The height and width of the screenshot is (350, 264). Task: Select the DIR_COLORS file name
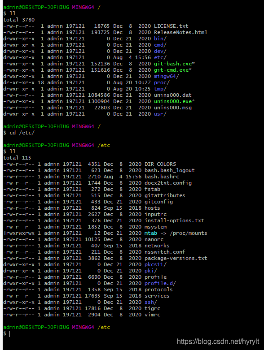tap(160, 164)
